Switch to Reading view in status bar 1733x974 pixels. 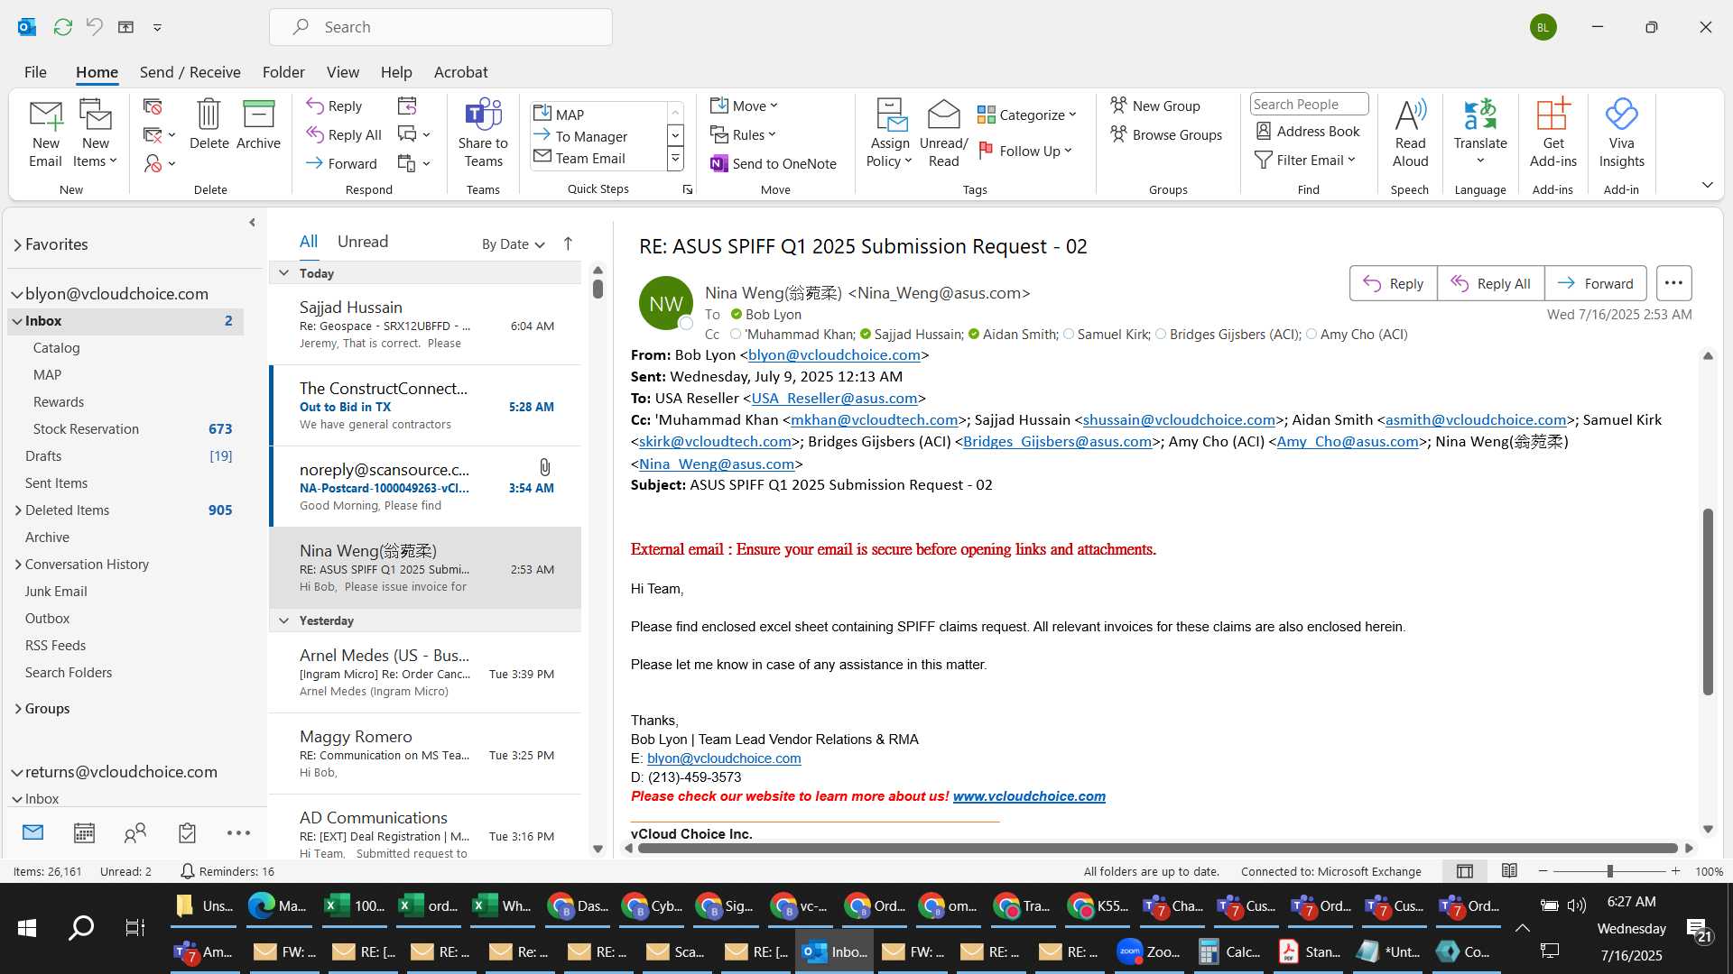(1509, 871)
